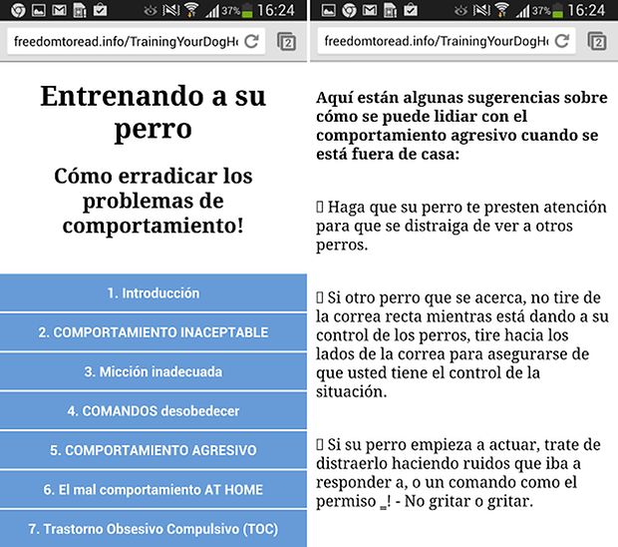Tap the signal strength icon in left status bar
The height and width of the screenshot is (547, 618).
pos(212,11)
